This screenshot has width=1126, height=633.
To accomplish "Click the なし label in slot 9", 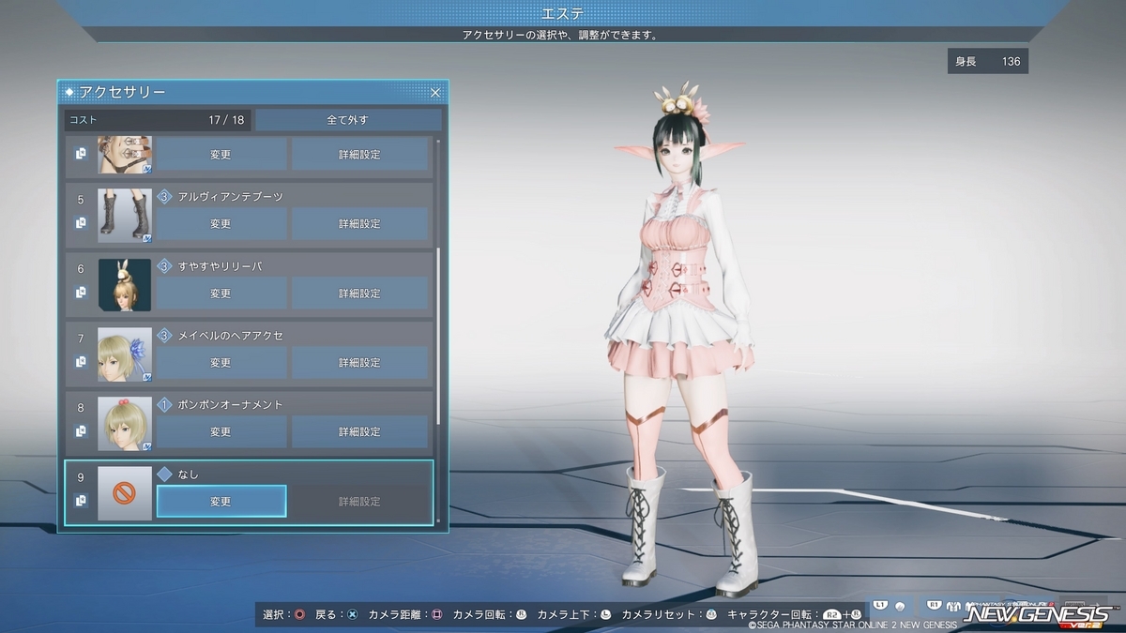I will point(188,475).
